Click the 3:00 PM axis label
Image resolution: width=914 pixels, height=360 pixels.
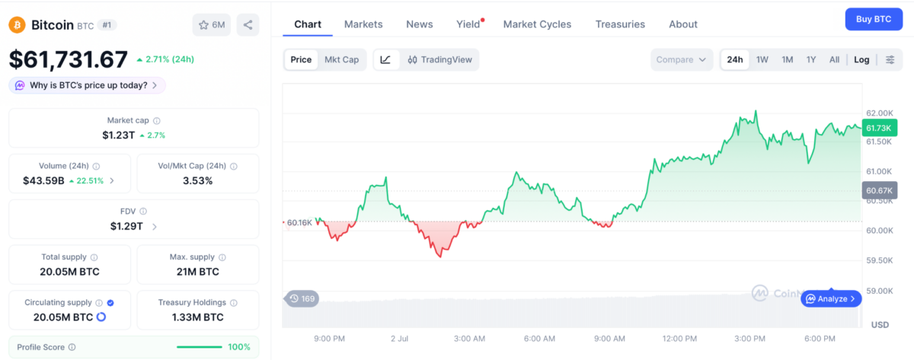[749, 338]
